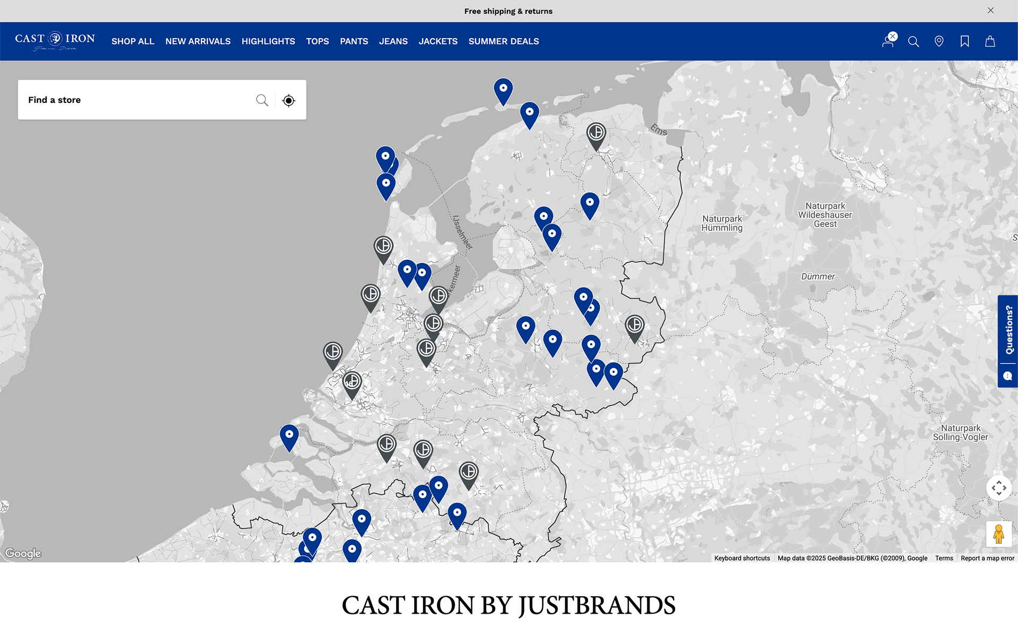Viewport: 1018px width, 620px height.
Task: Click the Free shipping & returns text
Action: coord(508,11)
